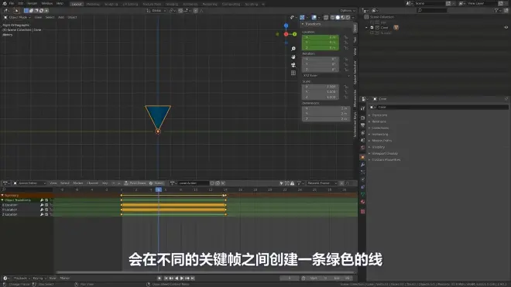The width and height of the screenshot is (511, 287).
Task: Toggle the Cone collection checkbox in outliner
Action: [x=377, y=28]
